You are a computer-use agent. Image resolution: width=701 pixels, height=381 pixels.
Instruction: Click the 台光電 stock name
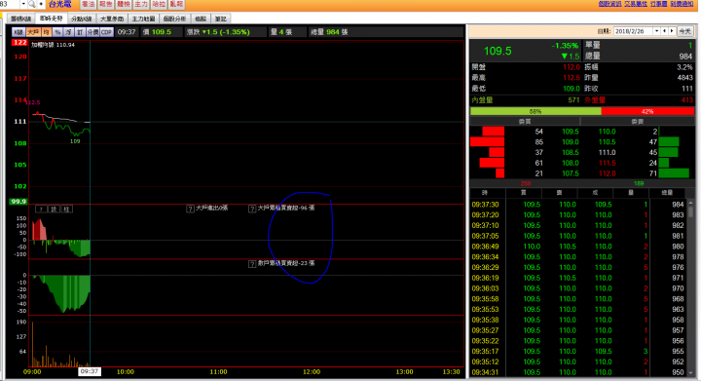(x=59, y=4)
